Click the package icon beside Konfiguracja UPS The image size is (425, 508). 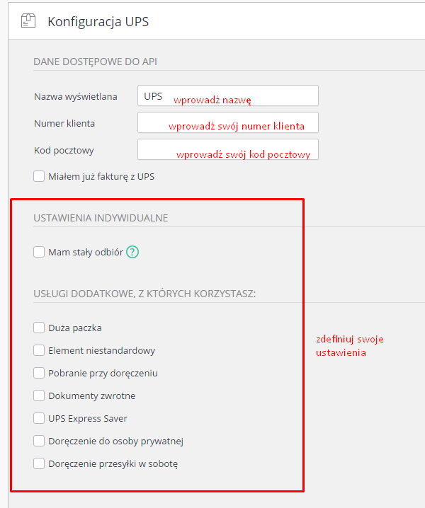click(x=28, y=21)
